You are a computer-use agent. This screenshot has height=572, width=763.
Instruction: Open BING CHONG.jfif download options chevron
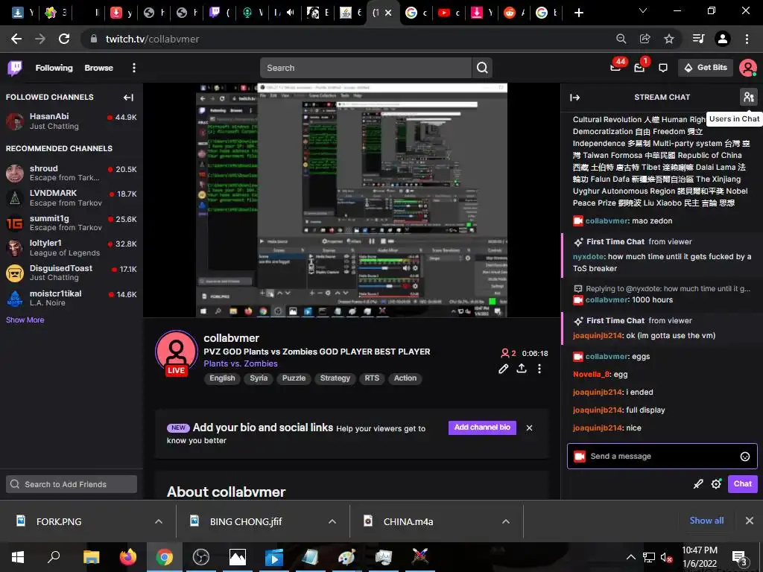(x=332, y=521)
